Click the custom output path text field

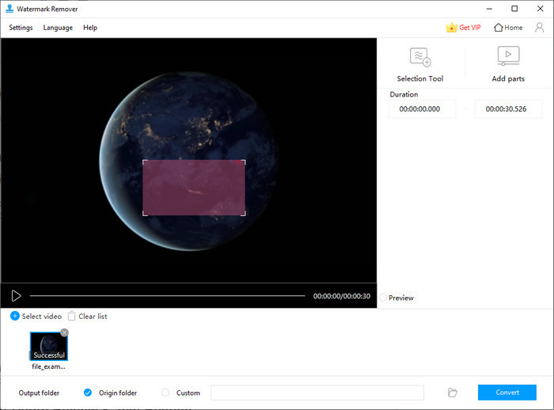(317, 393)
